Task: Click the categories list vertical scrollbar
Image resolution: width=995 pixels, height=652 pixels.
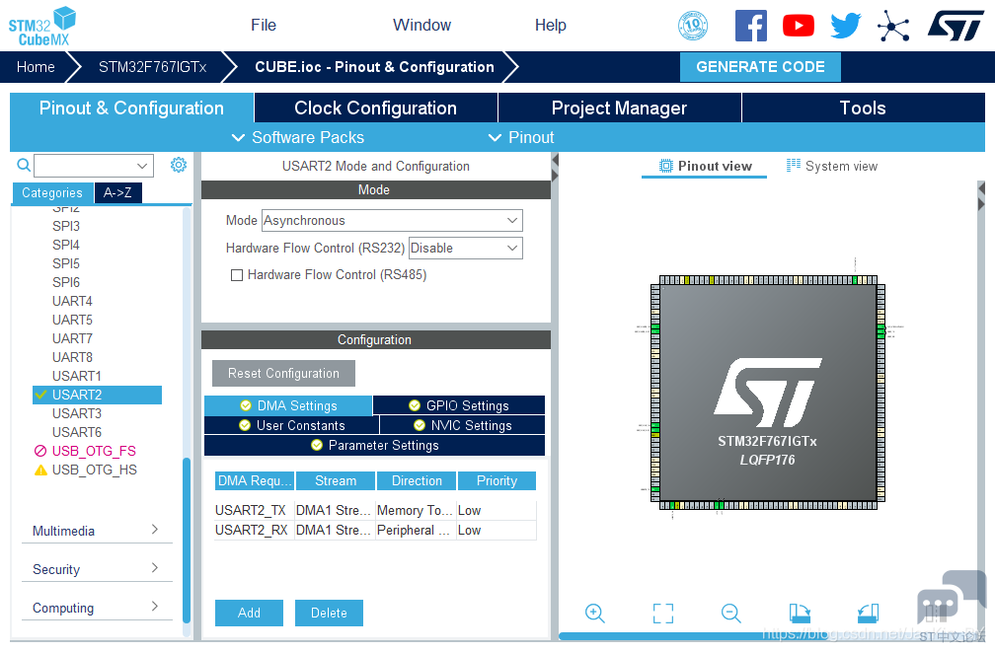Action: (x=187, y=541)
